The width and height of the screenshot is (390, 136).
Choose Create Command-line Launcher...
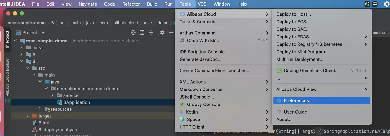(224, 70)
